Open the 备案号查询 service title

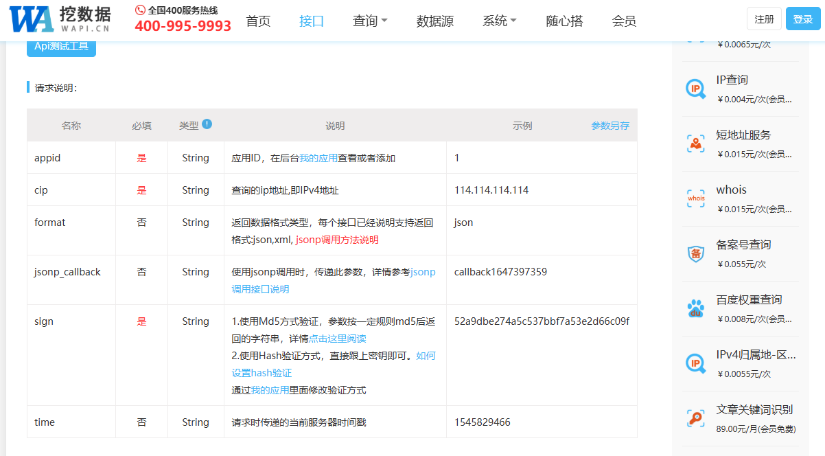tap(743, 244)
